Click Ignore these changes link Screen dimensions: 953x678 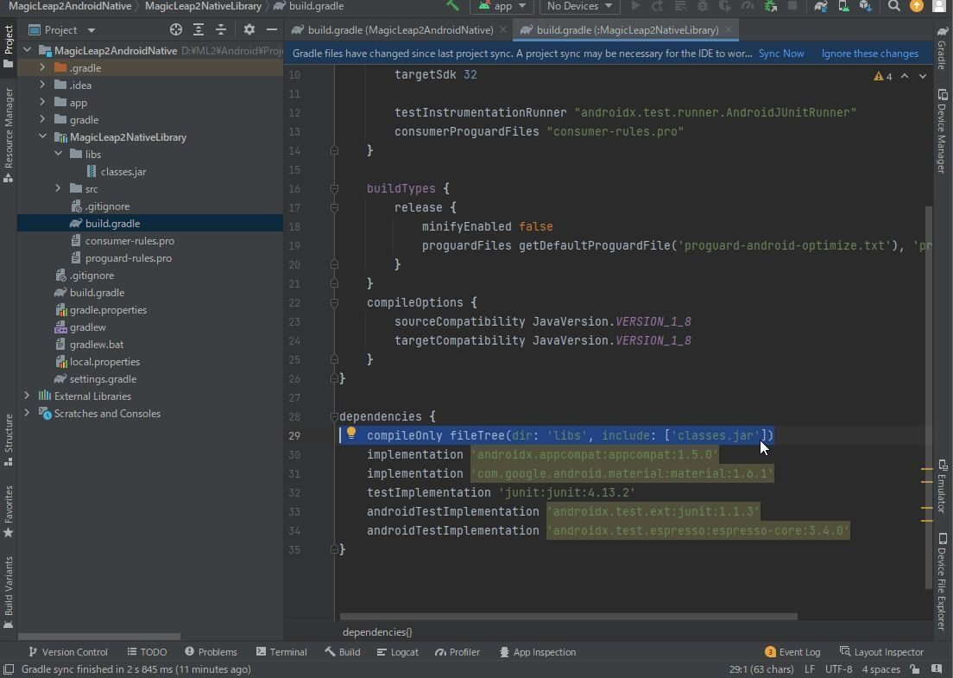tap(870, 54)
